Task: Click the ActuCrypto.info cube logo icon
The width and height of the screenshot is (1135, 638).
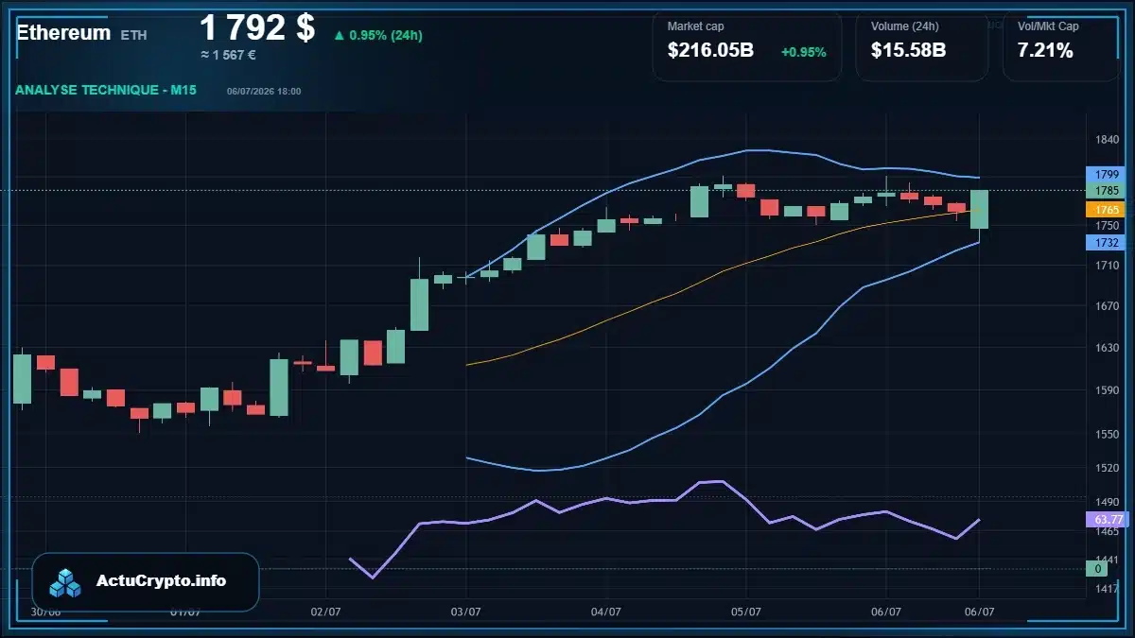Action: click(65, 582)
